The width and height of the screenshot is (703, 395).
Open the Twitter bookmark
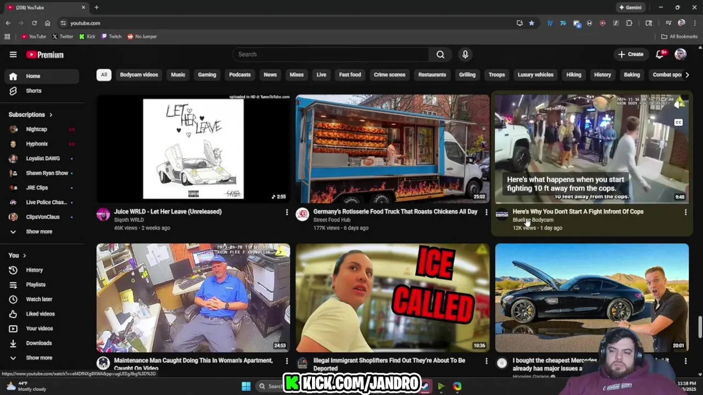click(63, 37)
